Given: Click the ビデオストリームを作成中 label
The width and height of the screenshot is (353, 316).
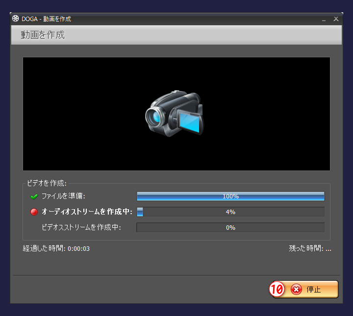Looking at the screenshot, I should [x=81, y=228].
